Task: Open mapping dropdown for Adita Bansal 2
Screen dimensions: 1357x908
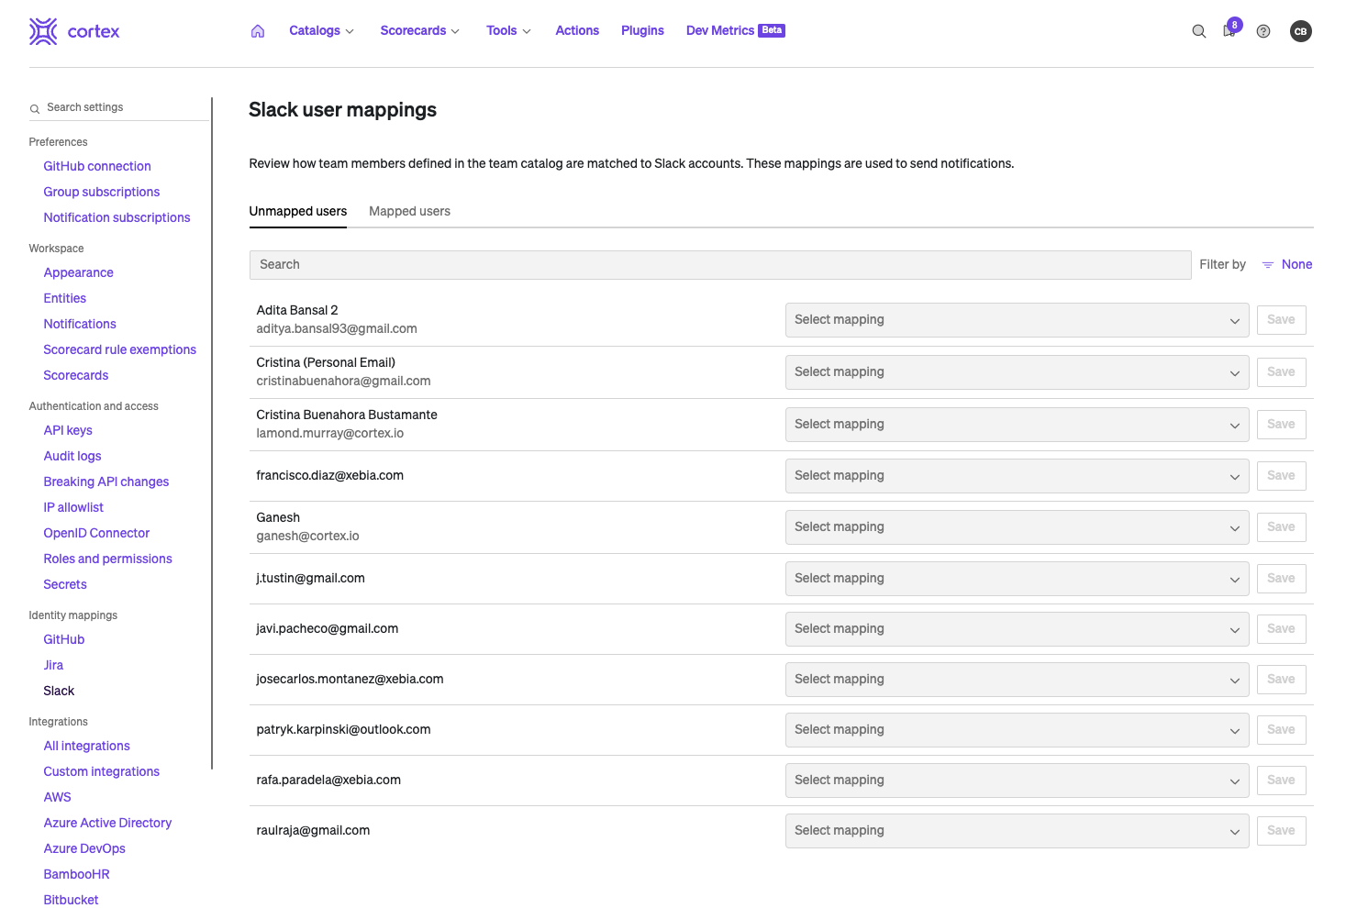Action: point(1016,320)
